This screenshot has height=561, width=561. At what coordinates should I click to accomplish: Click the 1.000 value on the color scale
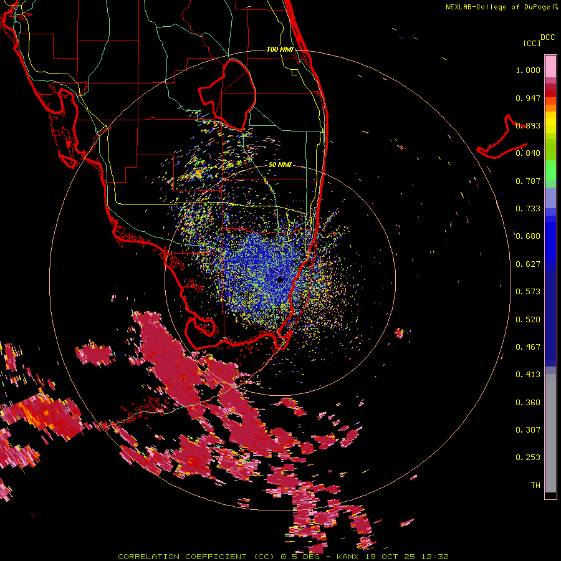coord(528,70)
